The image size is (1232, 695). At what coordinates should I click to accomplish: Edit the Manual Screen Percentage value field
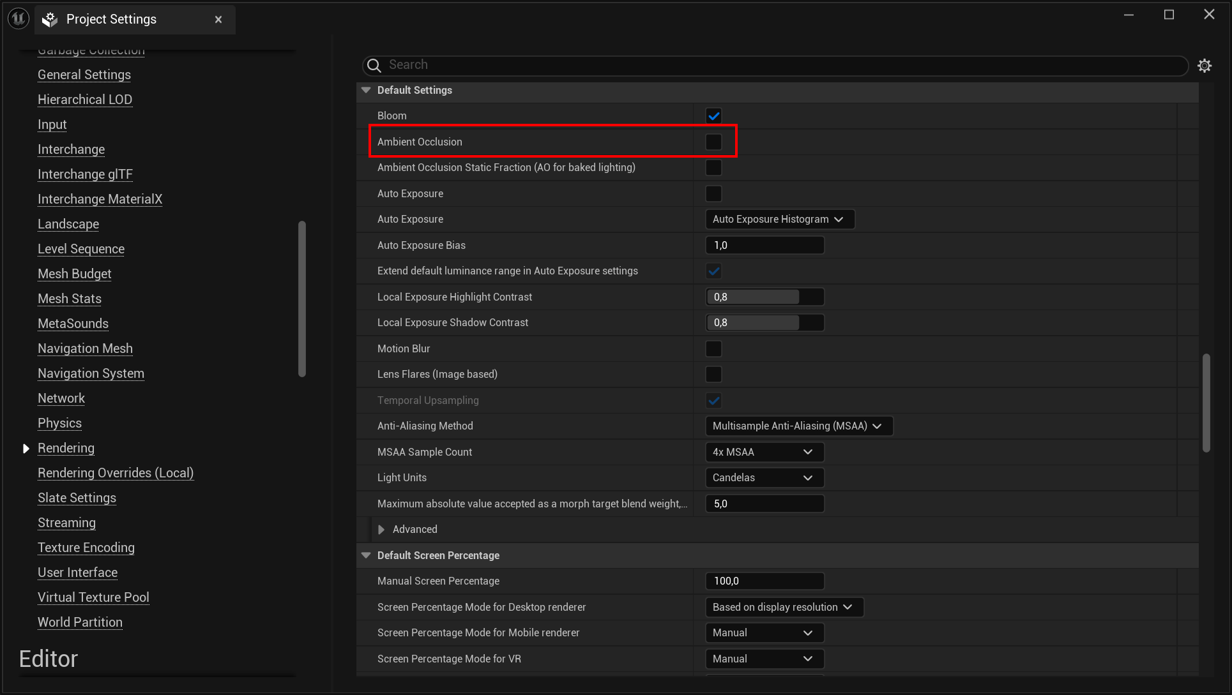click(764, 581)
